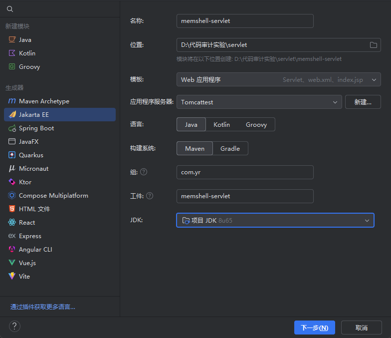Click the help icon next to 工件 label
The image size is (391, 338).
[x=150, y=196]
